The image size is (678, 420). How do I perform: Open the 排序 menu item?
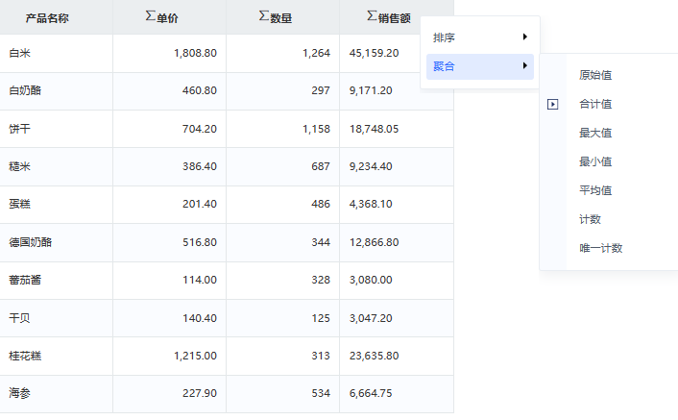click(480, 37)
